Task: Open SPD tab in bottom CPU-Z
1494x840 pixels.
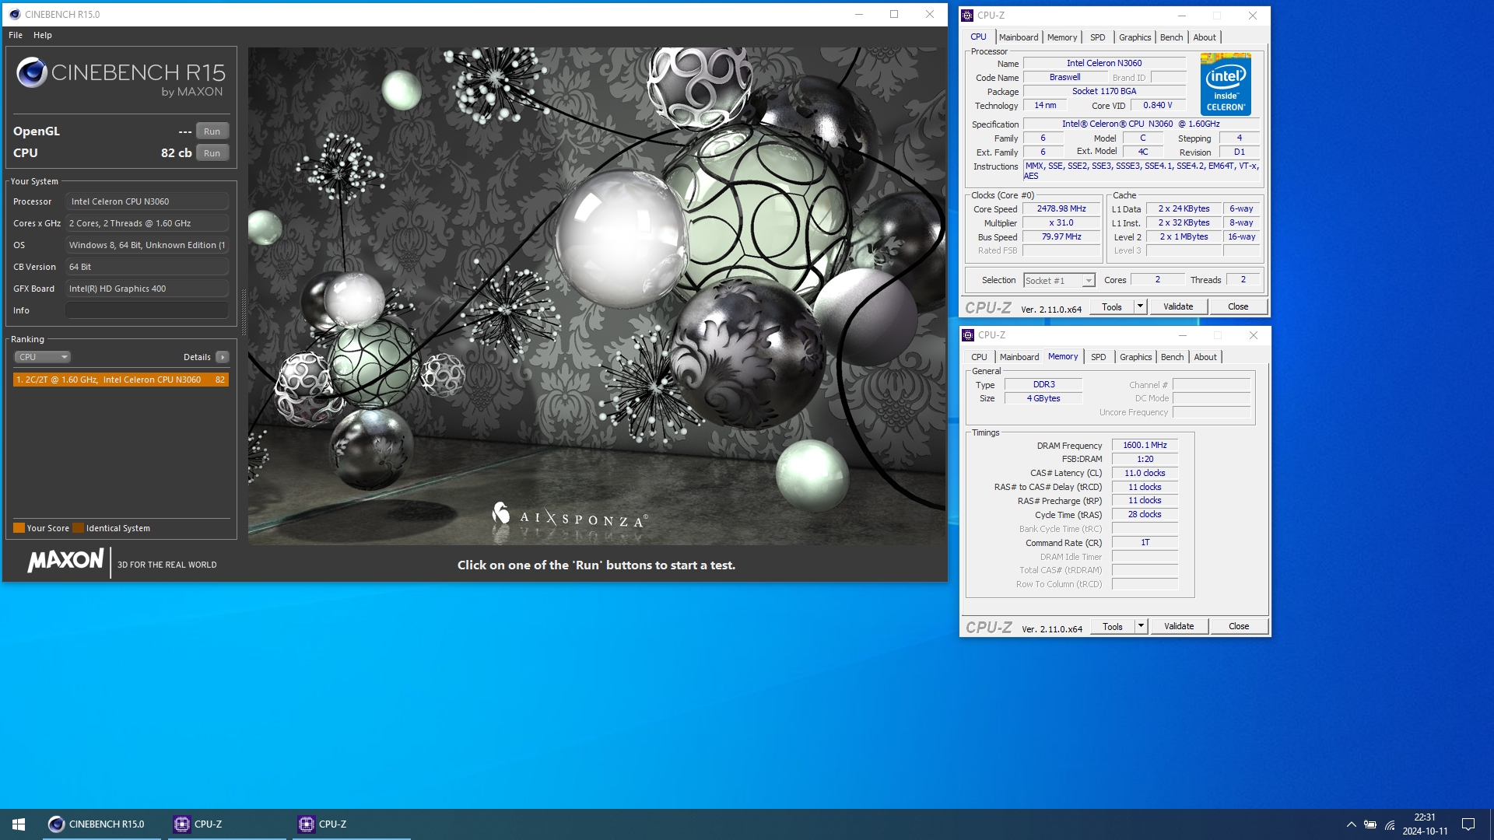Action: tap(1098, 357)
